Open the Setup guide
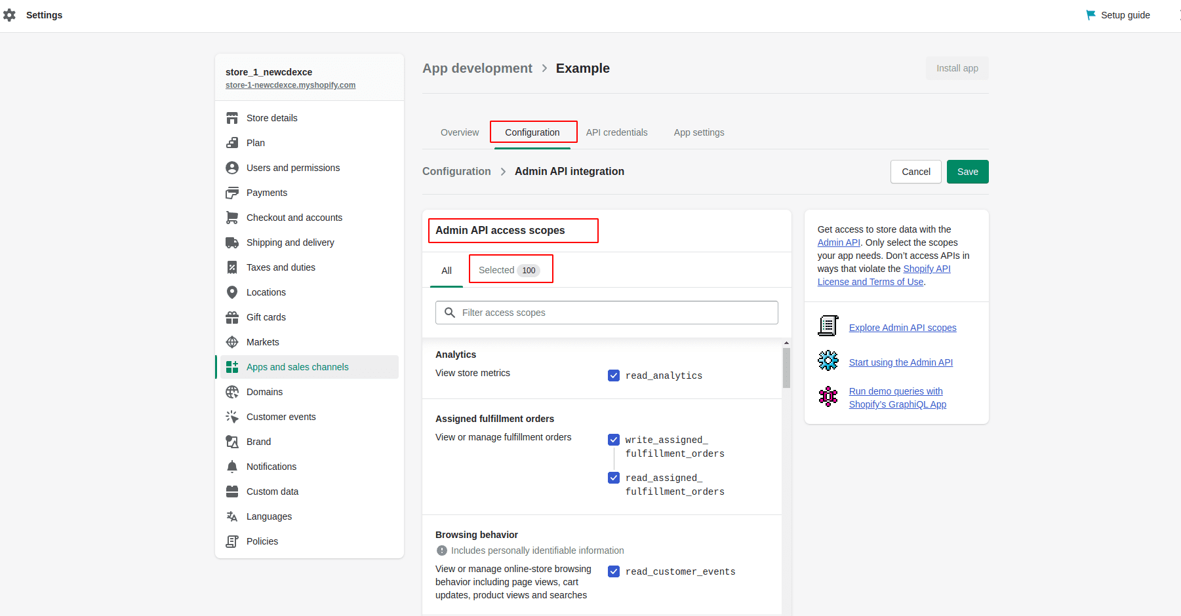Image resolution: width=1181 pixels, height=616 pixels. click(x=1118, y=14)
